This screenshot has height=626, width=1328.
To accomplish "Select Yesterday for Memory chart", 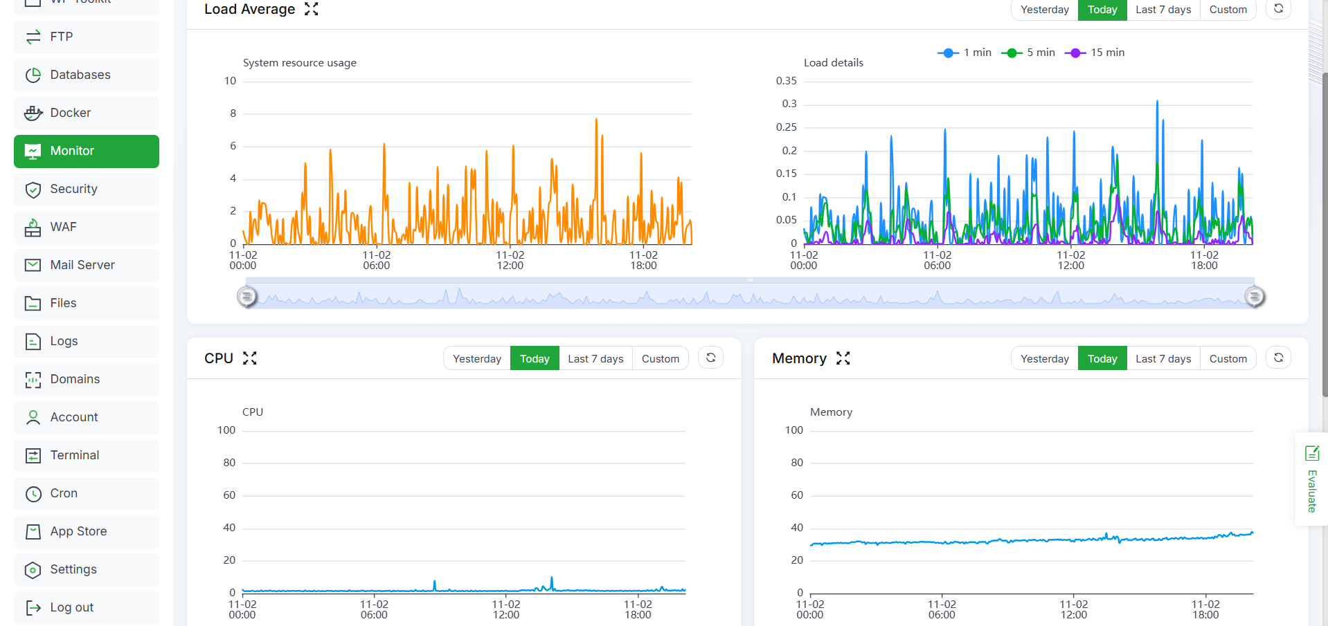I will (1045, 358).
